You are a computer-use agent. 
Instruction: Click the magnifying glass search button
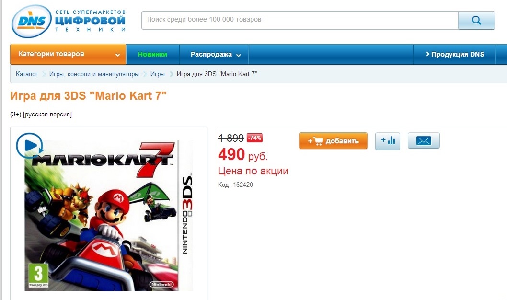(476, 20)
